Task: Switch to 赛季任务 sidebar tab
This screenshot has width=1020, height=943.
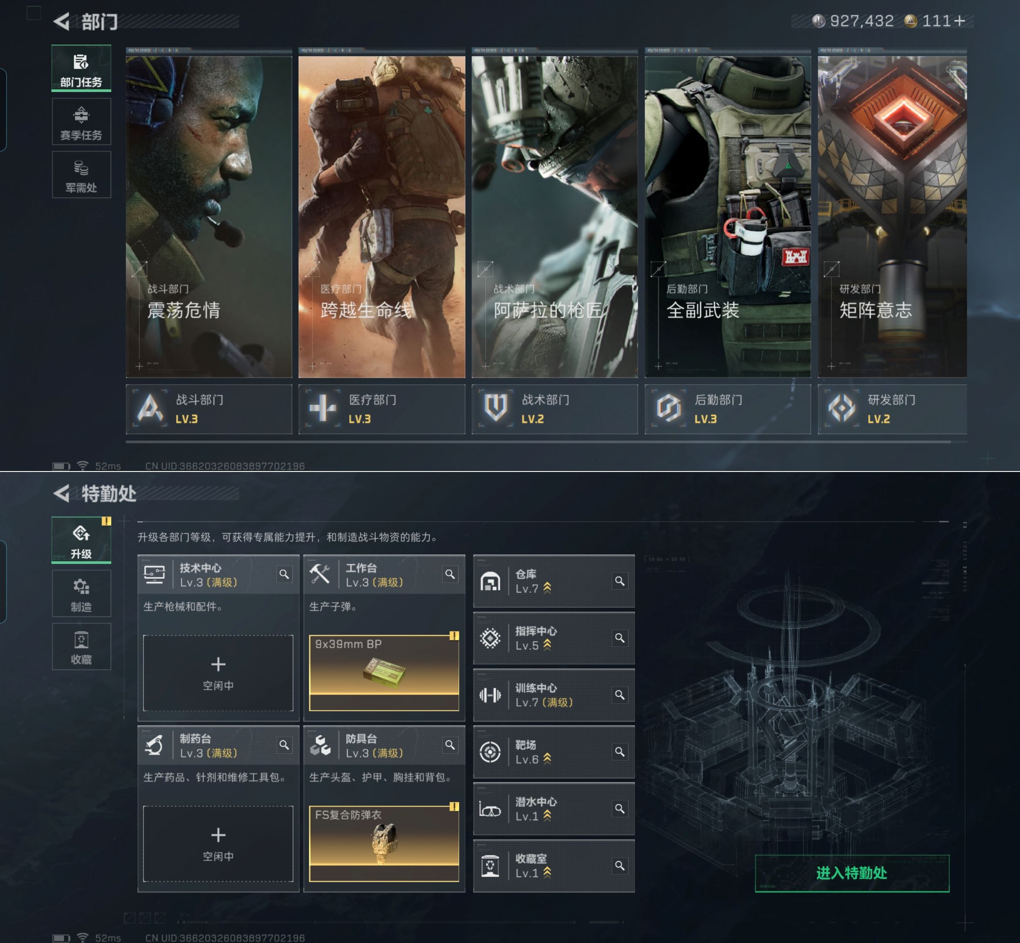Action: click(x=81, y=122)
